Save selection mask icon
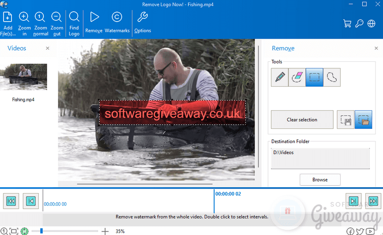Image resolution: width=383 pixels, height=235 pixels. tap(346, 120)
